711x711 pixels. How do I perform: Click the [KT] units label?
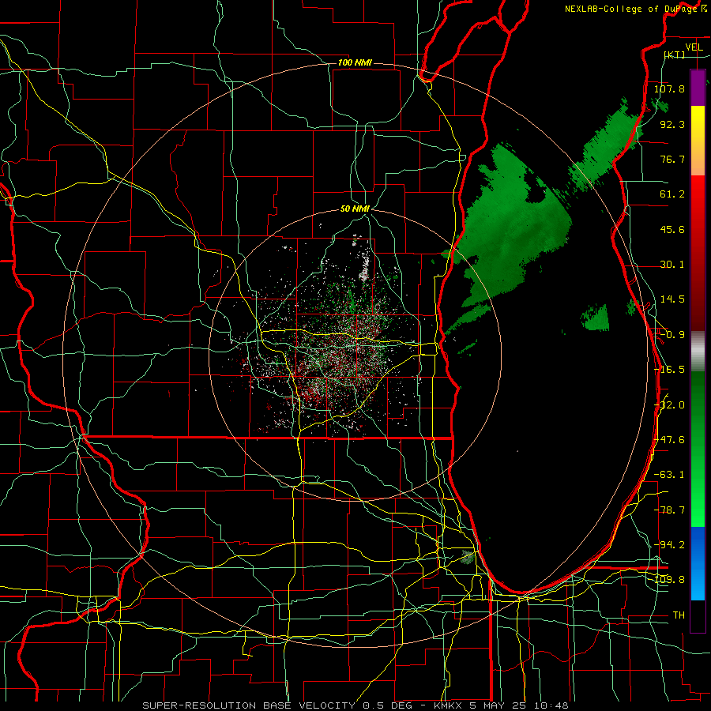(x=675, y=55)
